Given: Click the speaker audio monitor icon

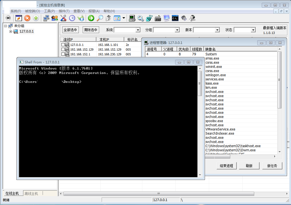Looking at the screenshot, I should [x=184, y=18].
